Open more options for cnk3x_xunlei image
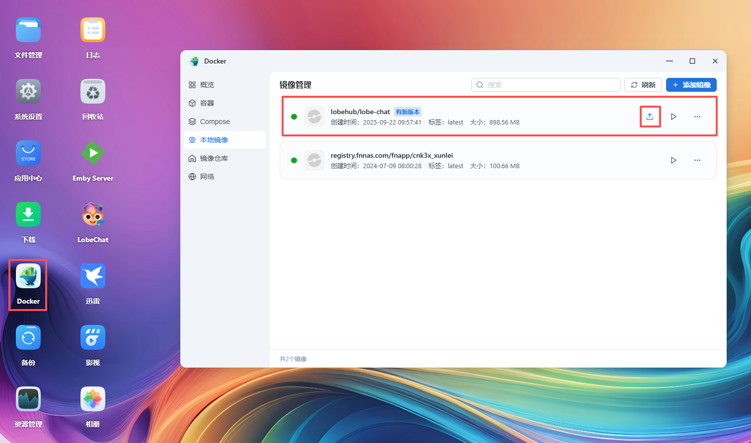Image resolution: width=751 pixels, height=443 pixels. [697, 160]
